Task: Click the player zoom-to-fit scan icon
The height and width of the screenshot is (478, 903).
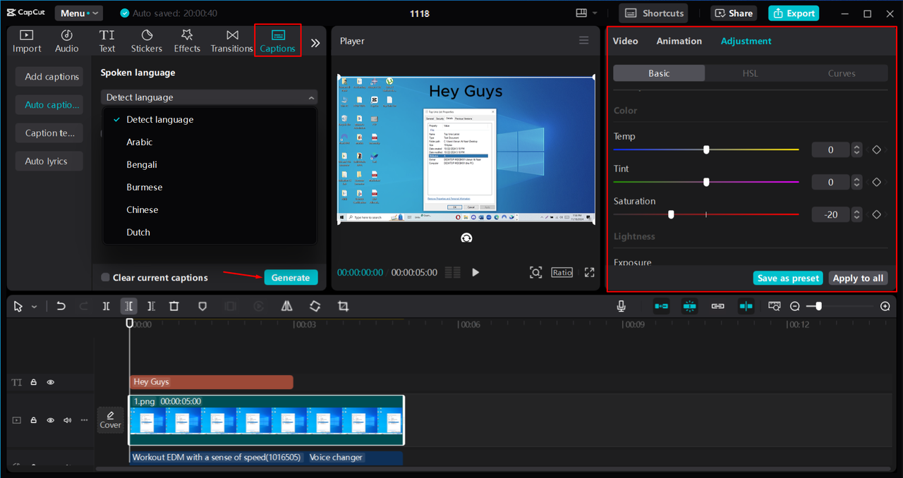Action: coord(536,272)
